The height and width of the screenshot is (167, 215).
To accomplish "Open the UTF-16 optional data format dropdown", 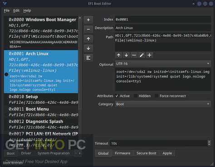I will click(x=163, y=64).
